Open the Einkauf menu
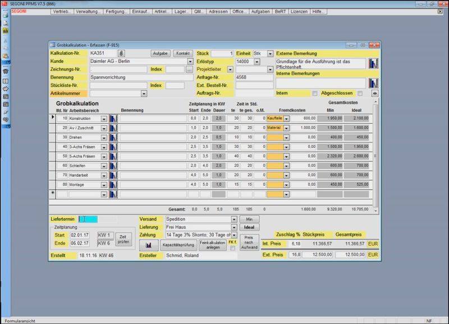 [141, 12]
